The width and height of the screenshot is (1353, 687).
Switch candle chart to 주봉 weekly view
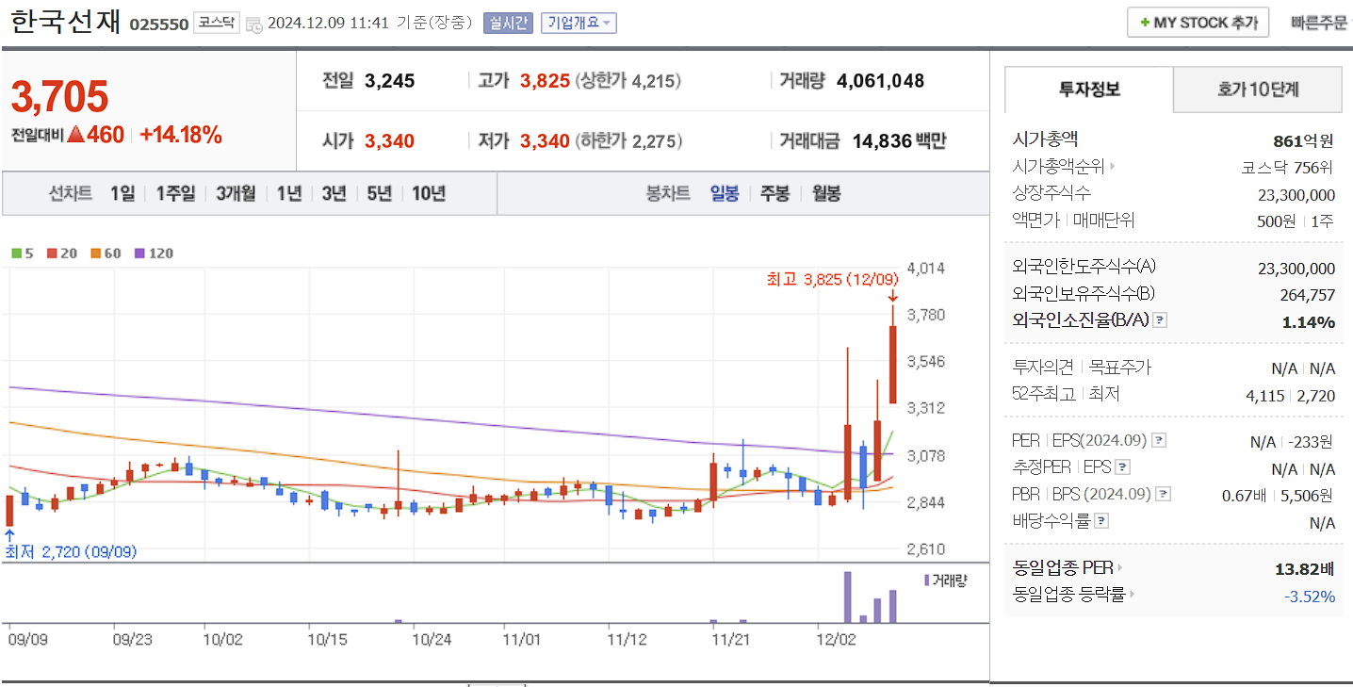click(x=774, y=193)
